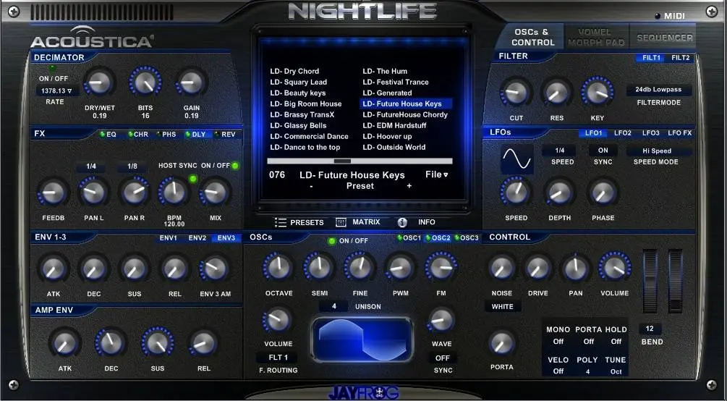The height and width of the screenshot is (401, 727).
Task: Click the oscillator waveform display
Action: click(x=362, y=341)
